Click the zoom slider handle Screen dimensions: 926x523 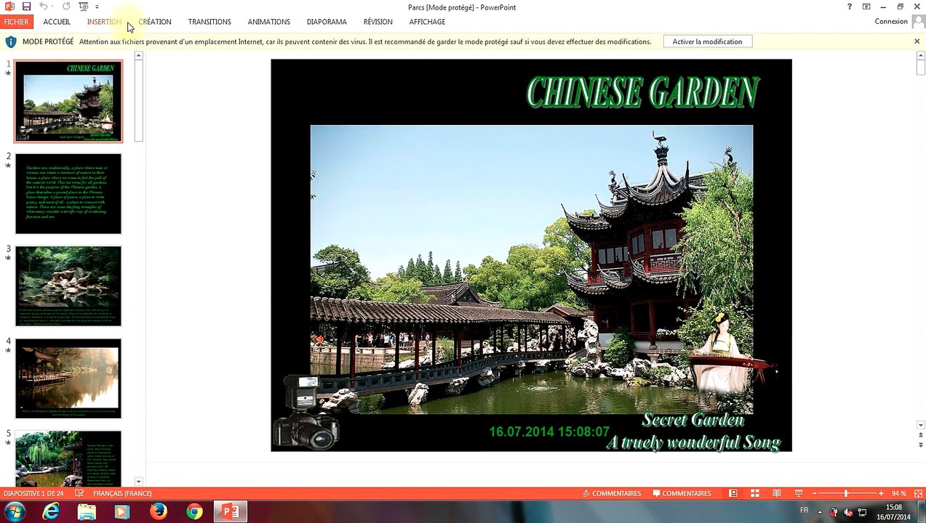(846, 493)
